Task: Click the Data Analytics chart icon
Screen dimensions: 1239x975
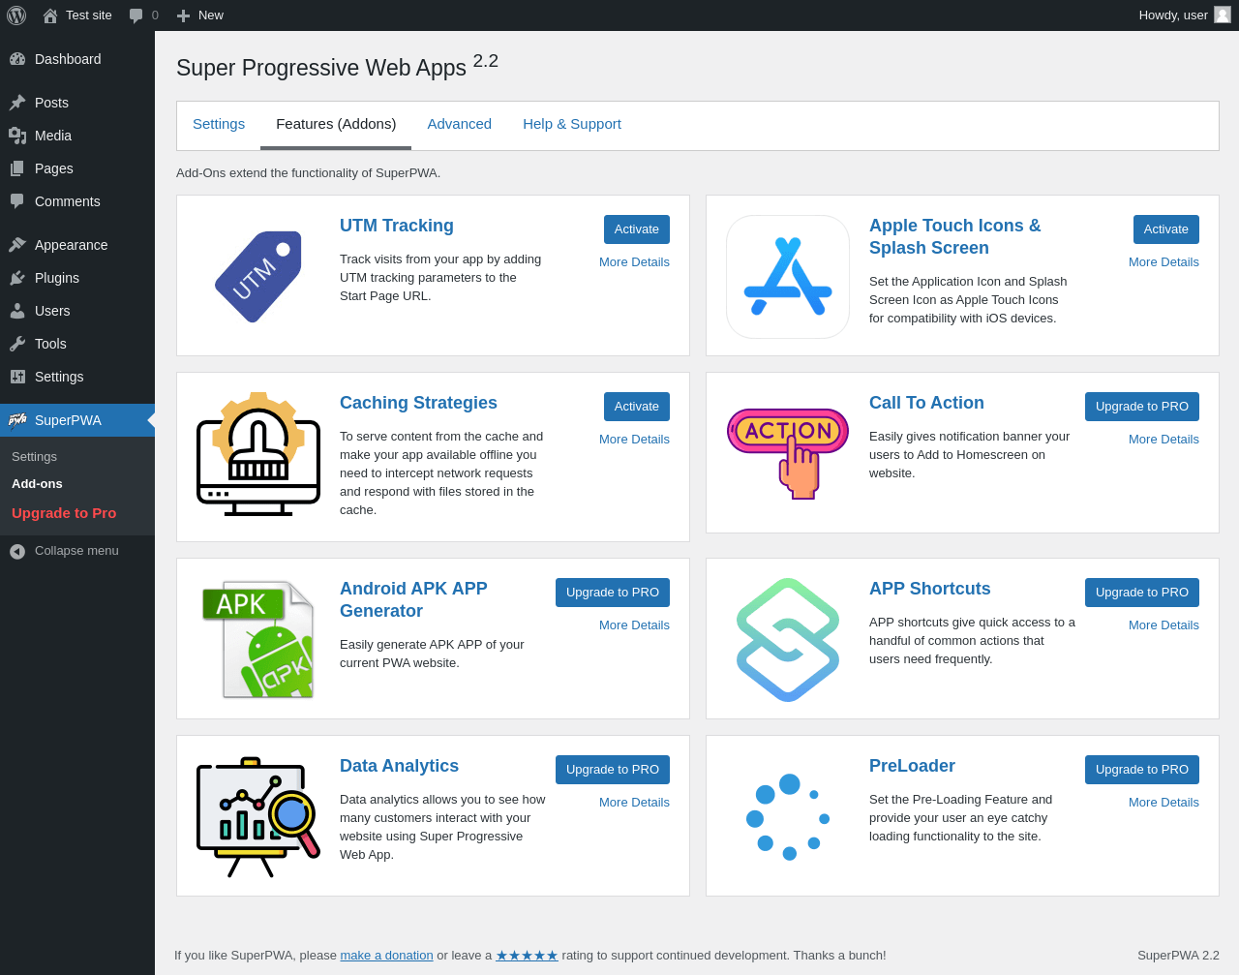Action: pyautogui.click(x=258, y=817)
